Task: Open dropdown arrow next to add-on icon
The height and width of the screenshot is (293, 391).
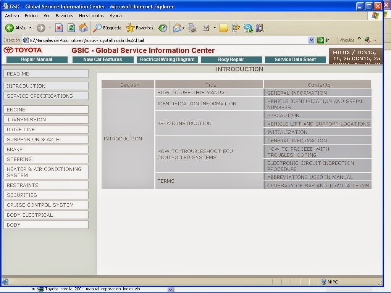Action: (375, 40)
